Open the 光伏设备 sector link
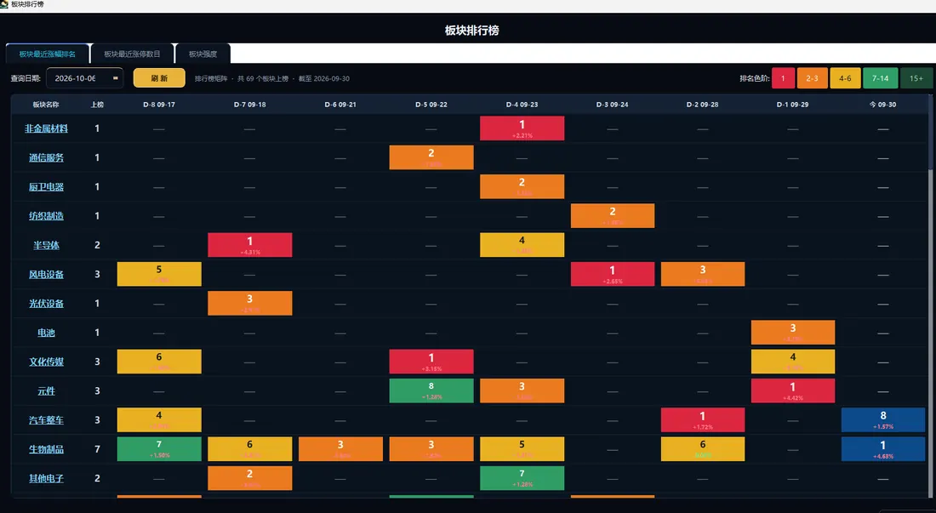936x513 pixels. [x=46, y=304]
